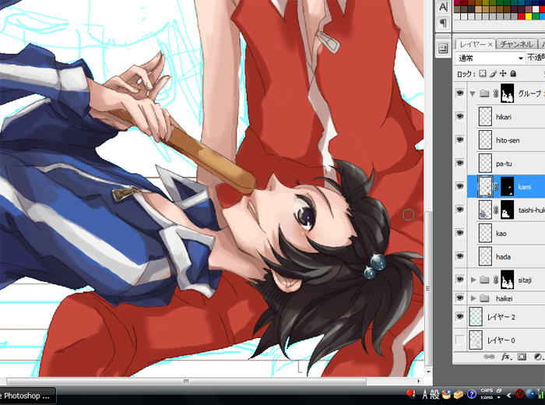Hide the レイヤー 2 layer
This screenshot has height=405, width=545.
click(460, 316)
